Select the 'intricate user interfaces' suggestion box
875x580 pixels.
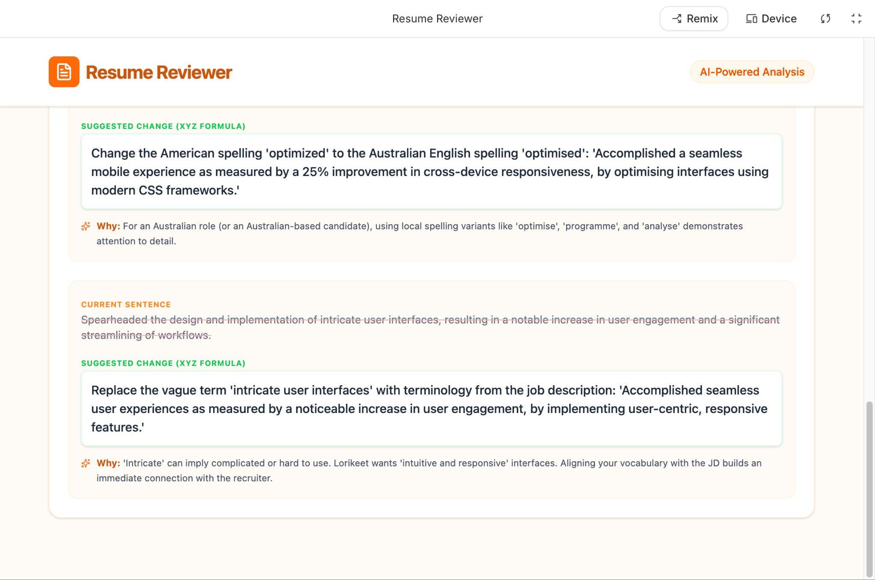[x=432, y=409]
